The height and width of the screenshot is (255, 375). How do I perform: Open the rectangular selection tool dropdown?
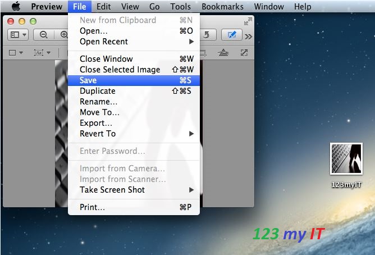coord(16,53)
